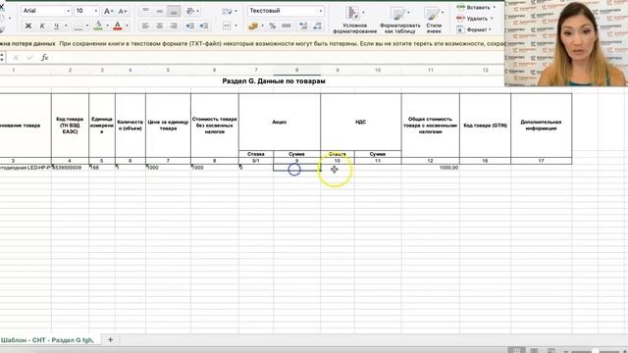Cancel formula bar entry (X)
The height and width of the screenshot is (353, 628).
pos(16,58)
